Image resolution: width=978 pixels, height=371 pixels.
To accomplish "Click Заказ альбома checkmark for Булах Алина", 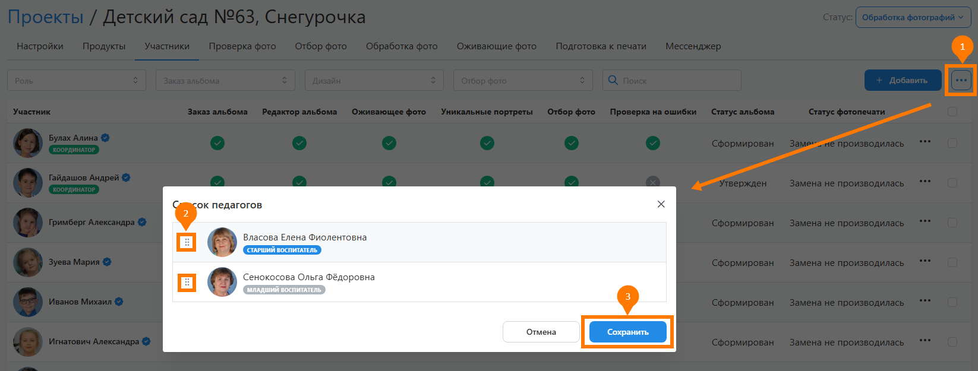I will pos(217,143).
